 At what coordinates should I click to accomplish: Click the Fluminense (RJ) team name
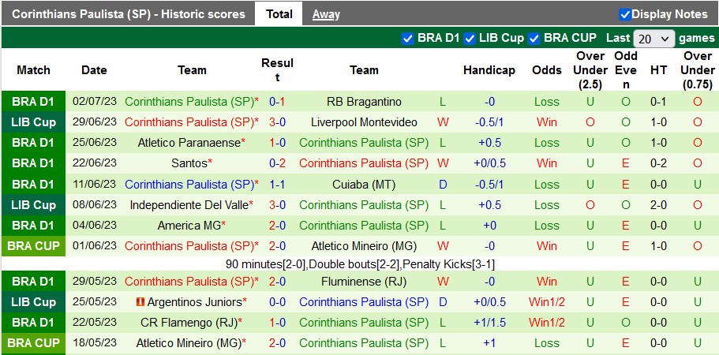[x=364, y=282]
